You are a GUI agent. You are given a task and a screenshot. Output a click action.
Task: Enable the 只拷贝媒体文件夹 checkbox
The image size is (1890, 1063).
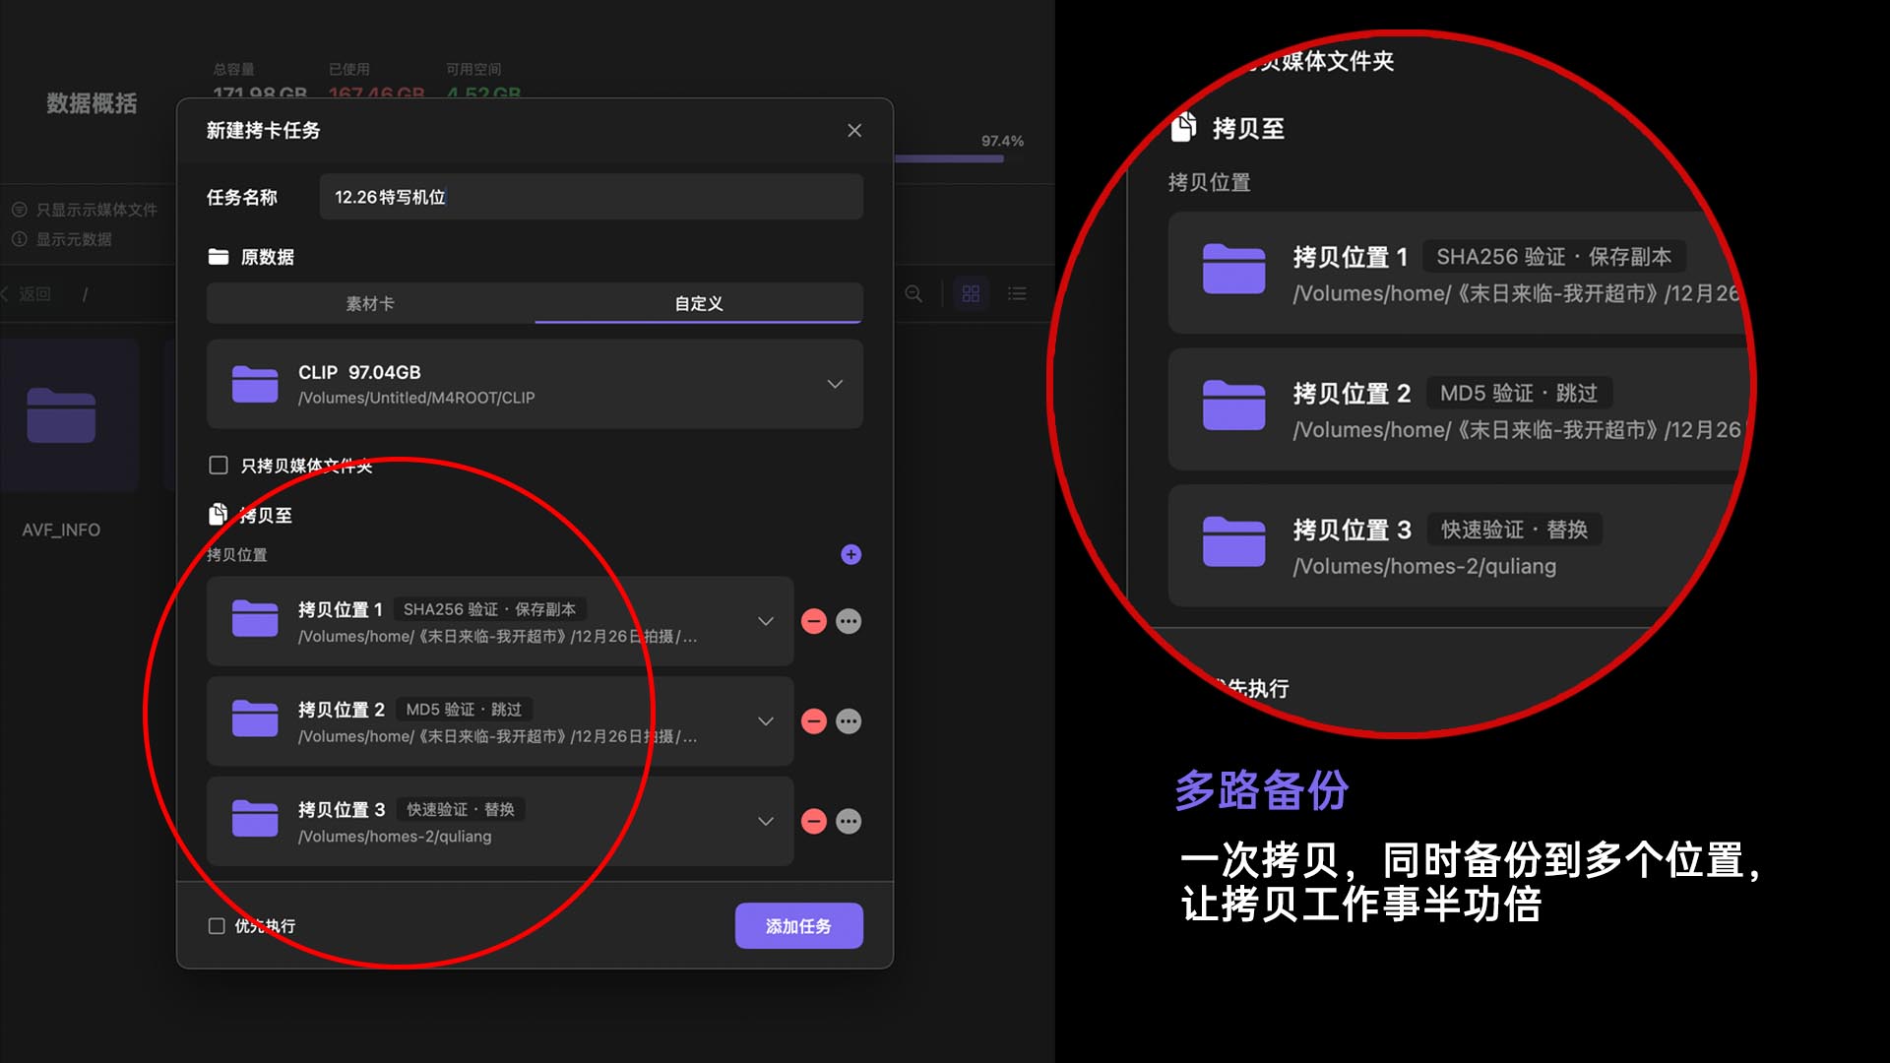click(x=219, y=465)
